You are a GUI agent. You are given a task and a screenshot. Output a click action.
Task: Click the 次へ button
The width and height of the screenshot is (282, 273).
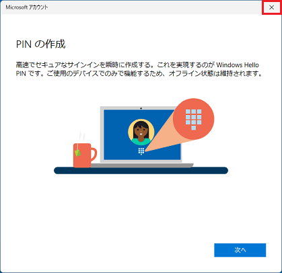pyautogui.click(x=240, y=250)
